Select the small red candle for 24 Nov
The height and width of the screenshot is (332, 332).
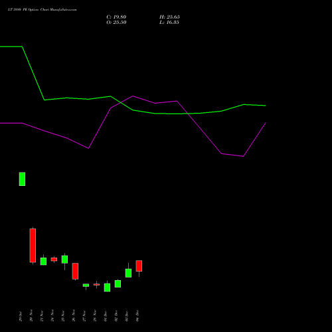pos(54,260)
